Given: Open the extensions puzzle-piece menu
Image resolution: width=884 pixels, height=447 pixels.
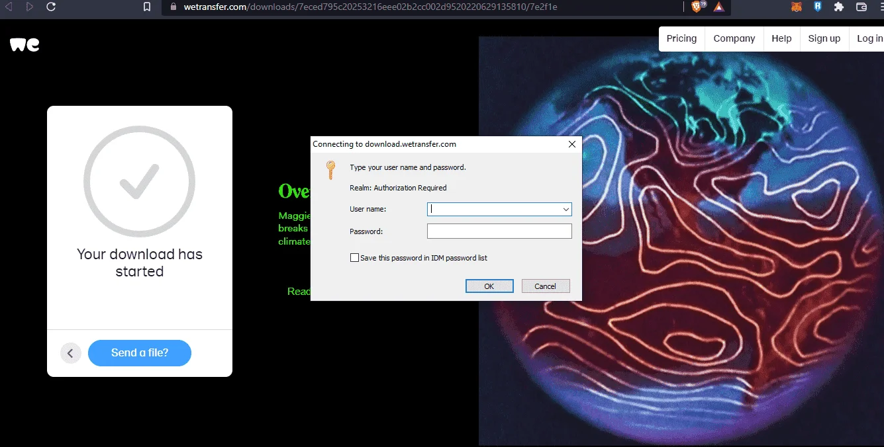Looking at the screenshot, I should [x=839, y=7].
